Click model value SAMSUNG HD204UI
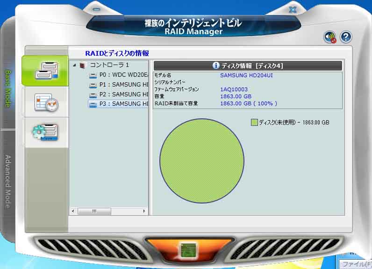This screenshot has width=372, height=269. (246, 75)
